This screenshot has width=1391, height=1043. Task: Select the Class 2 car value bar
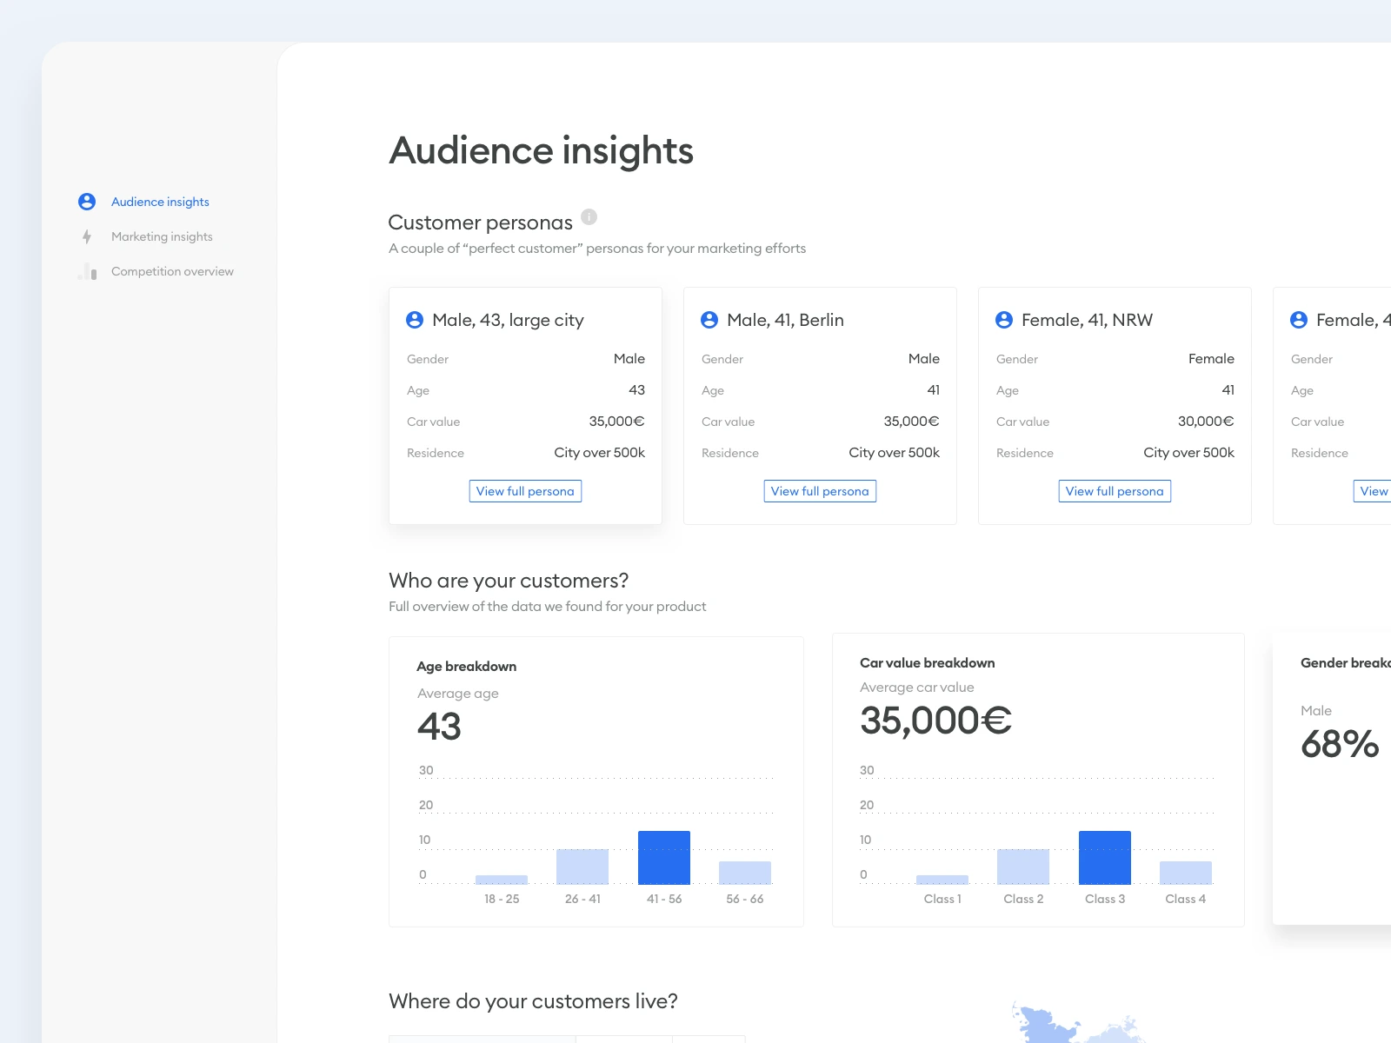point(1023,867)
